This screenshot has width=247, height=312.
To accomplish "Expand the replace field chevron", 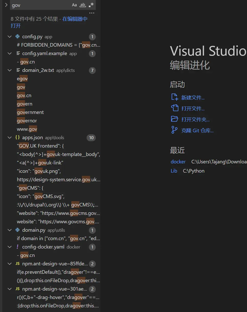I will tap(6, 5).
